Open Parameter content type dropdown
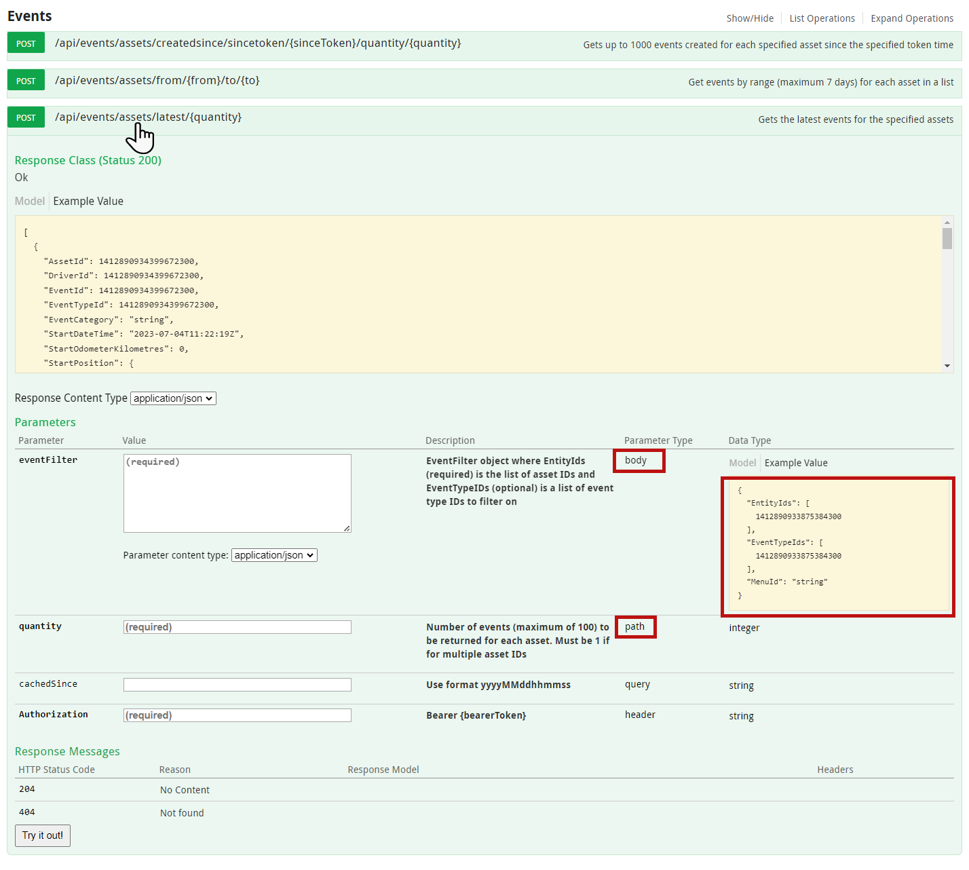Viewport: 969px width, 870px height. click(x=274, y=555)
